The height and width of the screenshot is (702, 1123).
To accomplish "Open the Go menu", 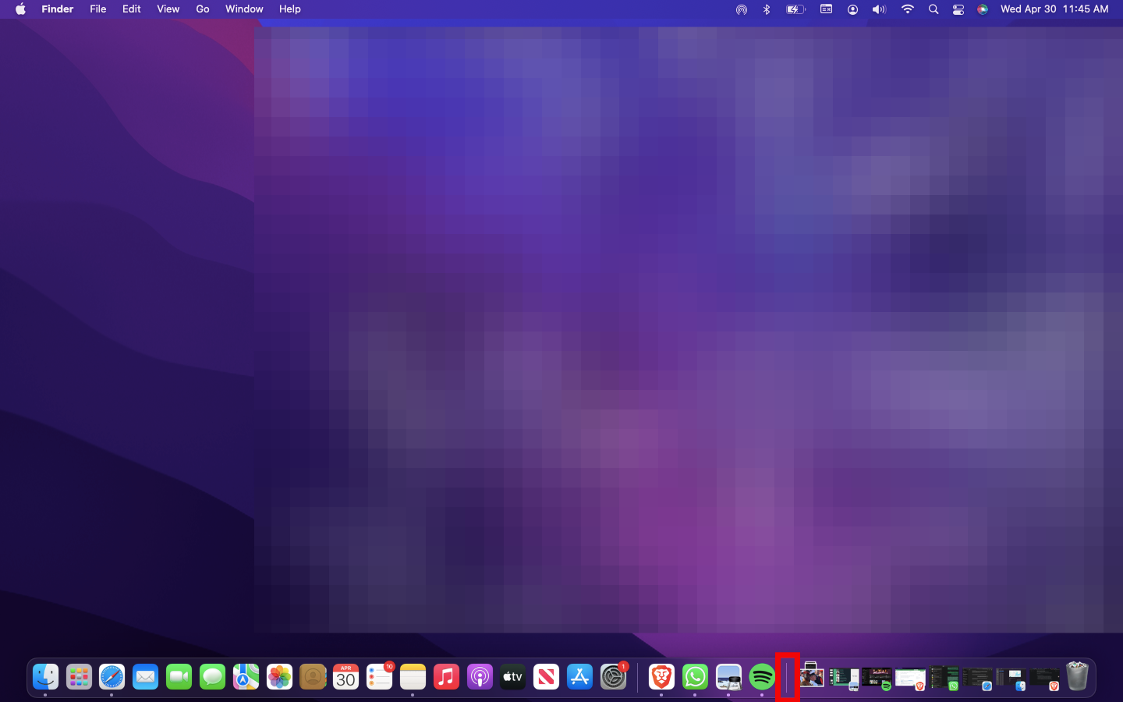I will [x=203, y=9].
